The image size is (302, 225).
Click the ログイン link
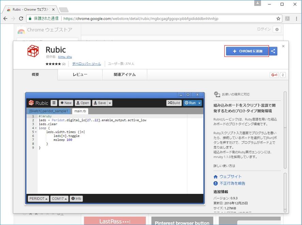click(x=264, y=29)
